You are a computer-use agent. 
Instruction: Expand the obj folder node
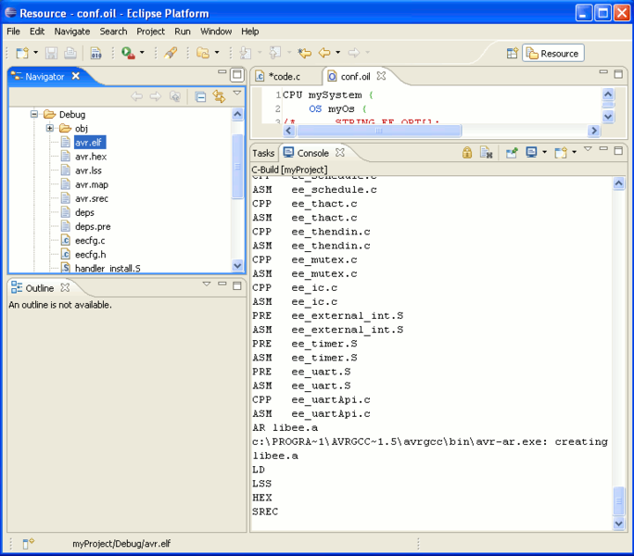50,128
